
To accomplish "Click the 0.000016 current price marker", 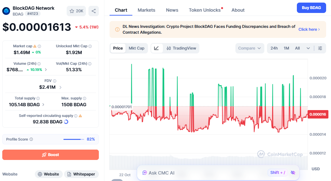I will [318, 114].
